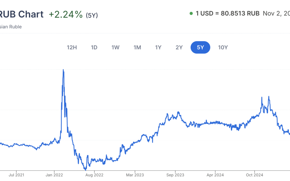Click the Oct 2024 axis label
This screenshot has width=290, height=181.
(255, 175)
